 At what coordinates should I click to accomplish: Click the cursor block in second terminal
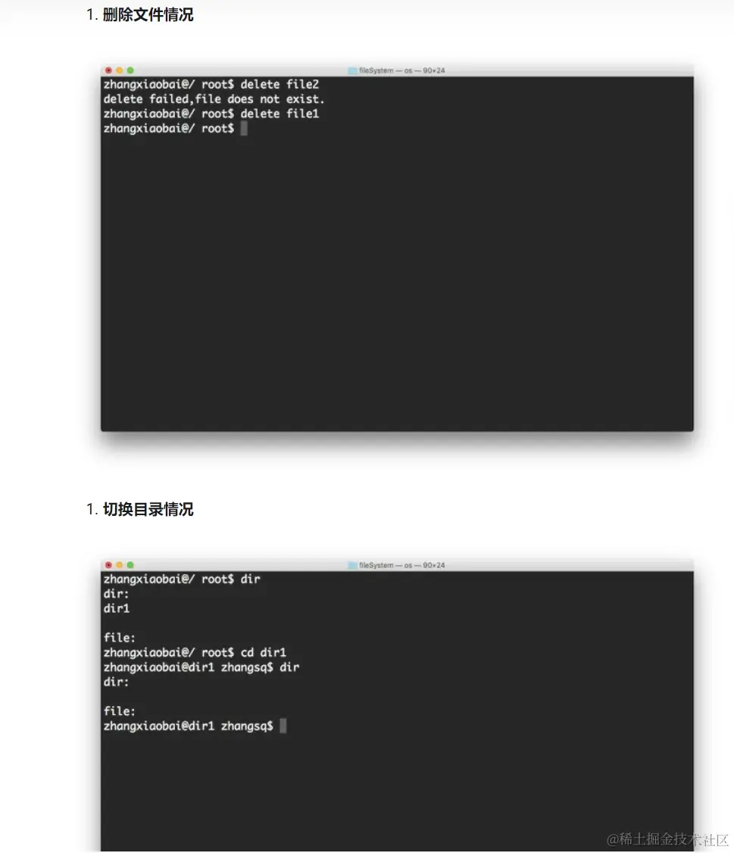pos(283,726)
